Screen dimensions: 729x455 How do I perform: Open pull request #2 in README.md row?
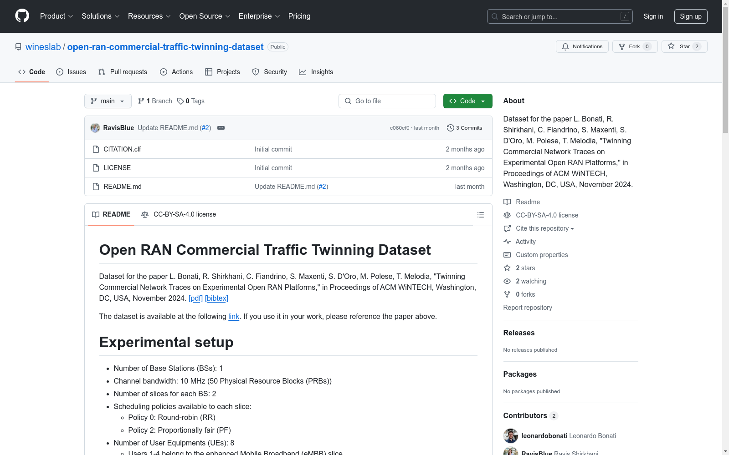point(323,187)
